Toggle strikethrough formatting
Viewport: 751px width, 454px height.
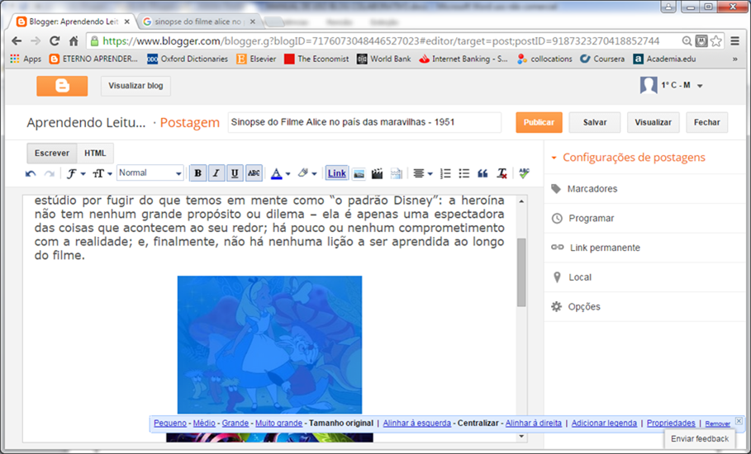click(254, 173)
